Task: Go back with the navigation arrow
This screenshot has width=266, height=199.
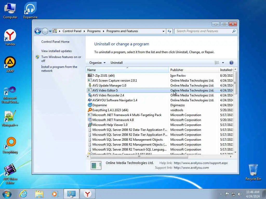Action: [x=38, y=31]
